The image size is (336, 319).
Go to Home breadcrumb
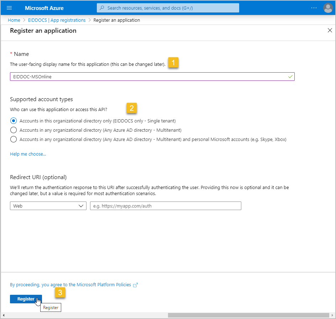pyautogui.click(x=14, y=20)
